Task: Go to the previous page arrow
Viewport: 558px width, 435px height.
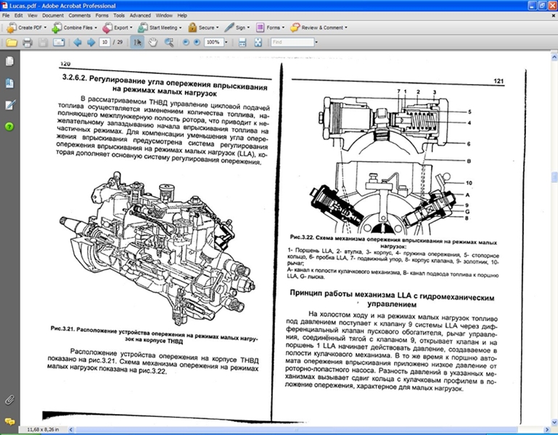Action: [x=77, y=43]
